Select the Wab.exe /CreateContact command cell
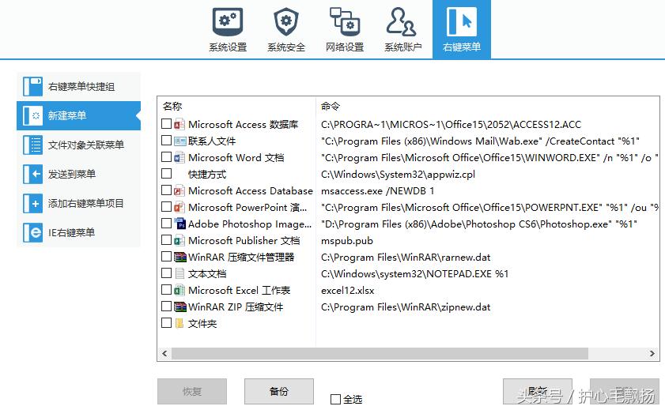 click(x=480, y=141)
